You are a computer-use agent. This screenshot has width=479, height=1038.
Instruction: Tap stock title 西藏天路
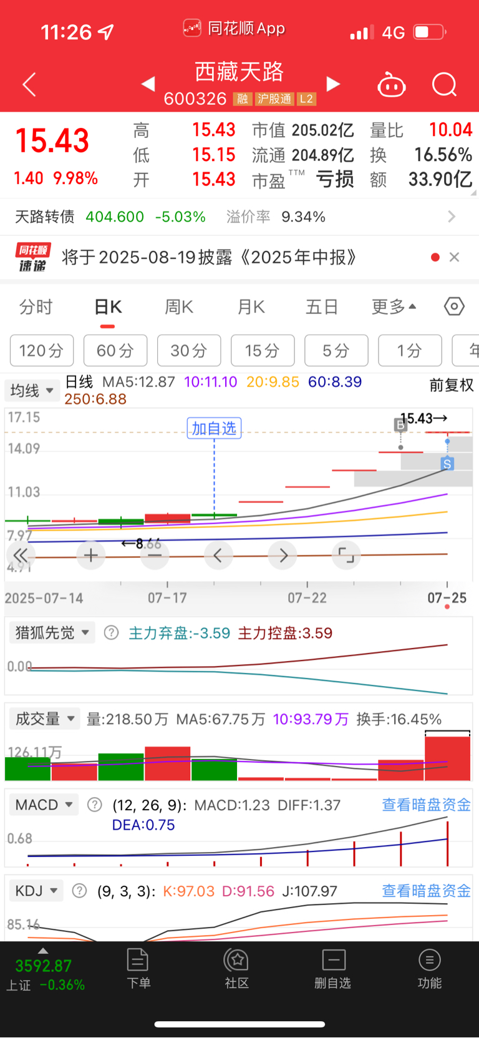(x=239, y=72)
